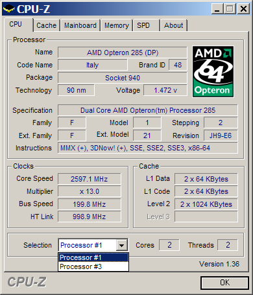This screenshot has height=295, width=253.
Task: Select the CPU tab
Action: click(x=18, y=25)
